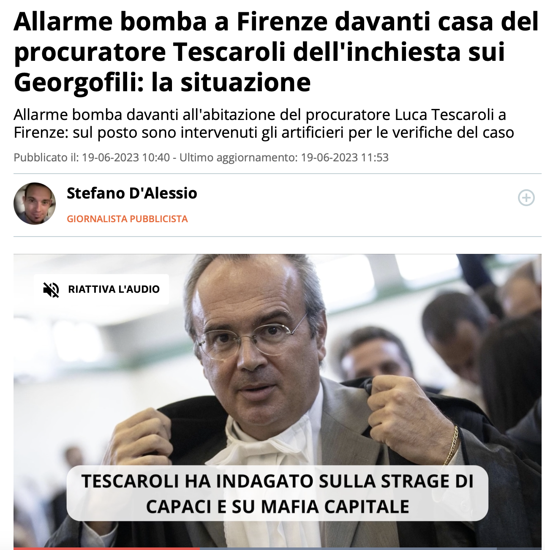Screen dimensions: 545x550
Task: Open Stefano D'Alessio's profile photo
Action: (35, 204)
